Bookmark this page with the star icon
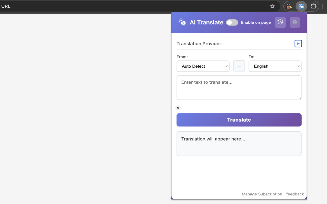 point(272,6)
